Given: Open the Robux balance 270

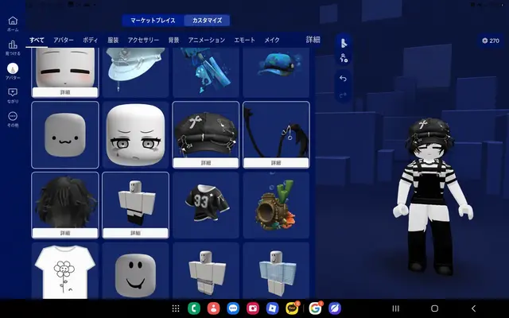Looking at the screenshot, I should [x=490, y=41].
